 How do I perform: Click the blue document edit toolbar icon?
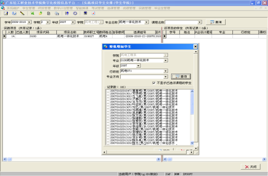point(14,13)
